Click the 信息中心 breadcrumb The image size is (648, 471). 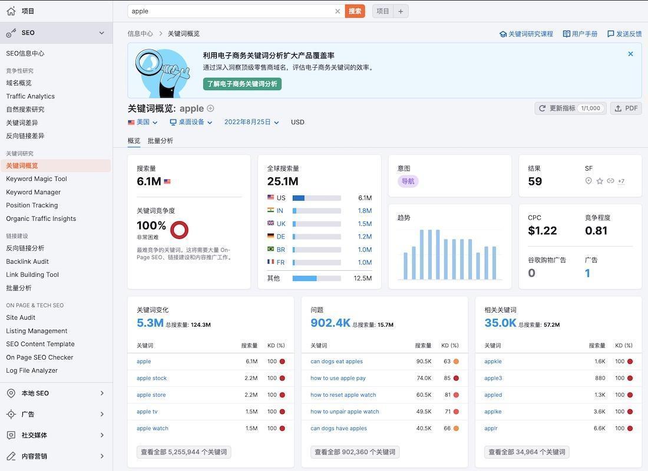click(x=140, y=34)
